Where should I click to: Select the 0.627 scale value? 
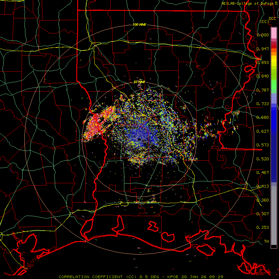tap(263, 131)
